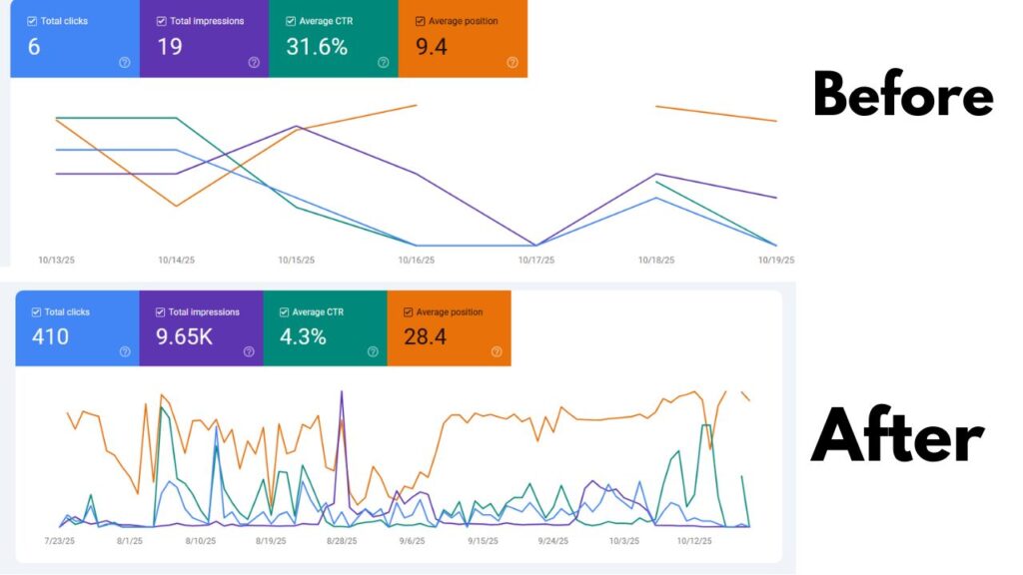Disable Average position checkbox in After panel
This screenshot has height=575, width=1023.
(408, 312)
